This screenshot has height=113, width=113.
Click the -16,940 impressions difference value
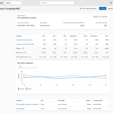coord(75,48)
